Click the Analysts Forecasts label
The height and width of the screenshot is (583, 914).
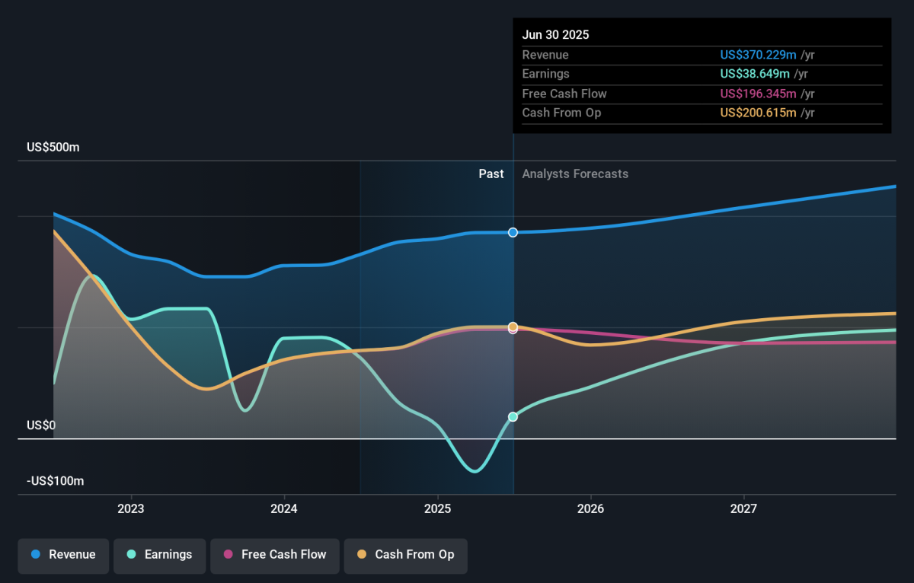[575, 174]
